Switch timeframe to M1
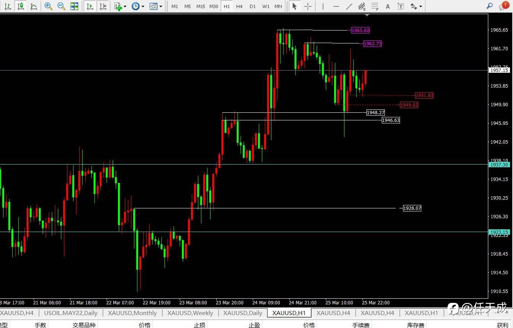Viewport: 513px width, 328px height. (175, 6)
